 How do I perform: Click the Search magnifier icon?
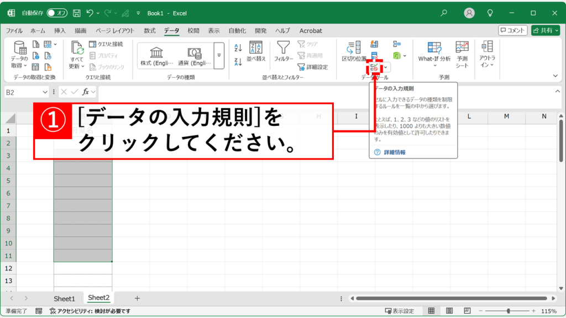click(444, 13)
